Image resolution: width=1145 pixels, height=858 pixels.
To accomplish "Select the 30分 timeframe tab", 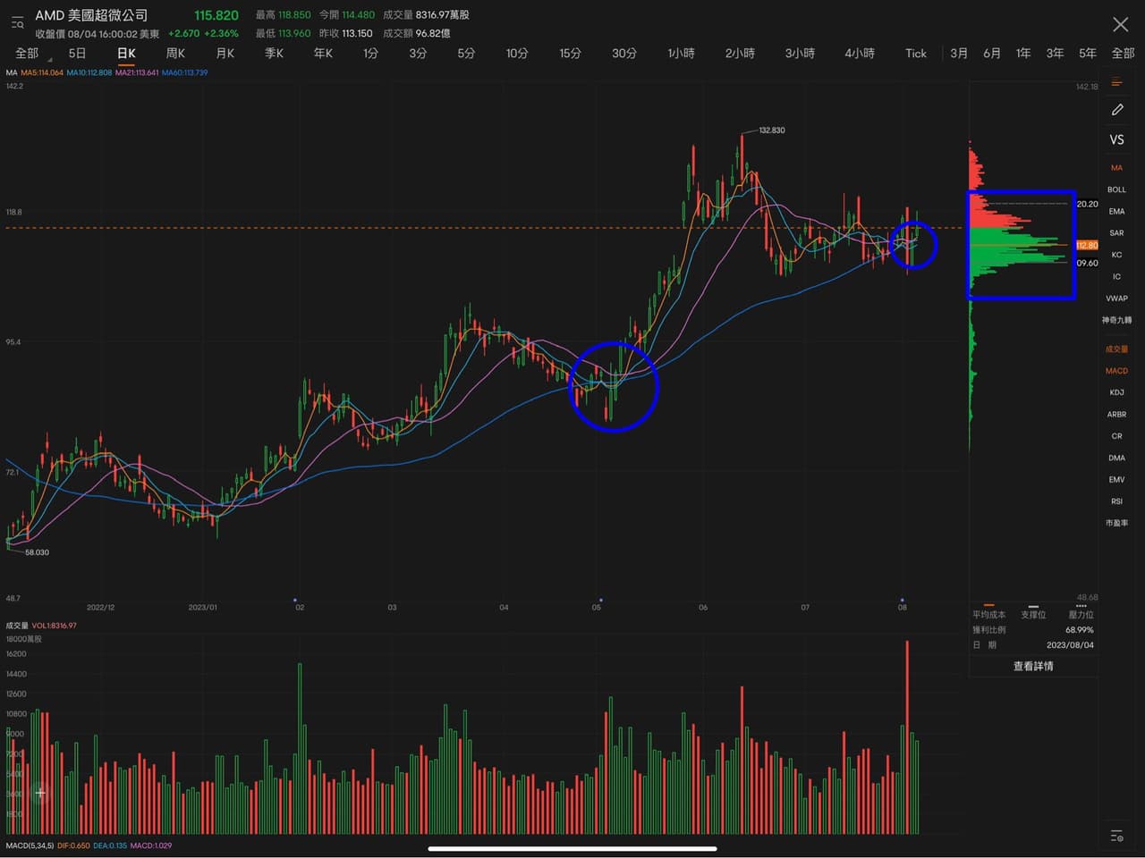I will click(624, 54).
